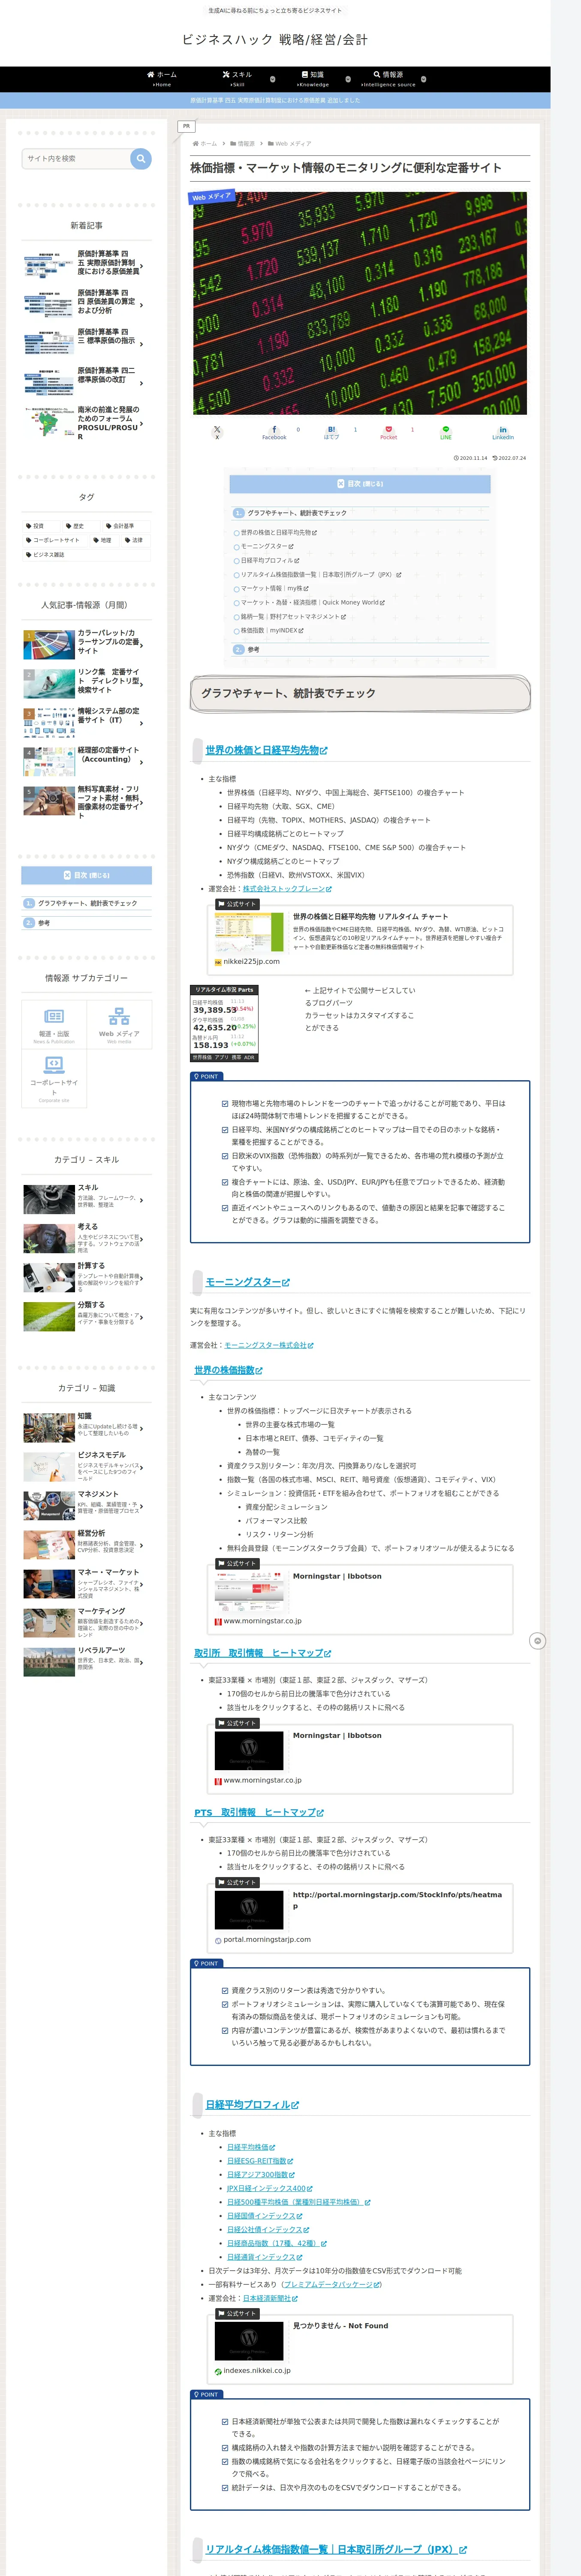
Task: Open the 知識 (Knowledge) menu item
Action: [x=313, y=79]
